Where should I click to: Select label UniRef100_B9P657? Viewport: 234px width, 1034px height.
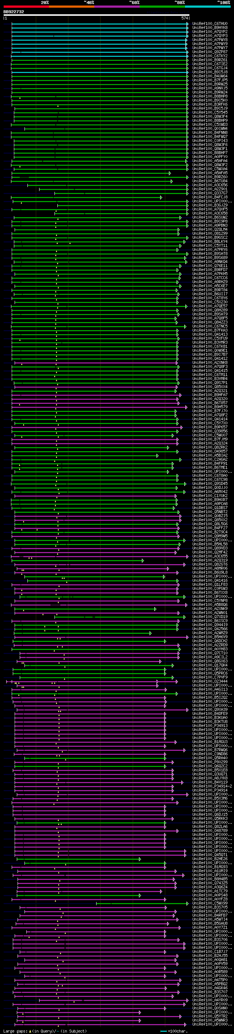pos(210,427)
